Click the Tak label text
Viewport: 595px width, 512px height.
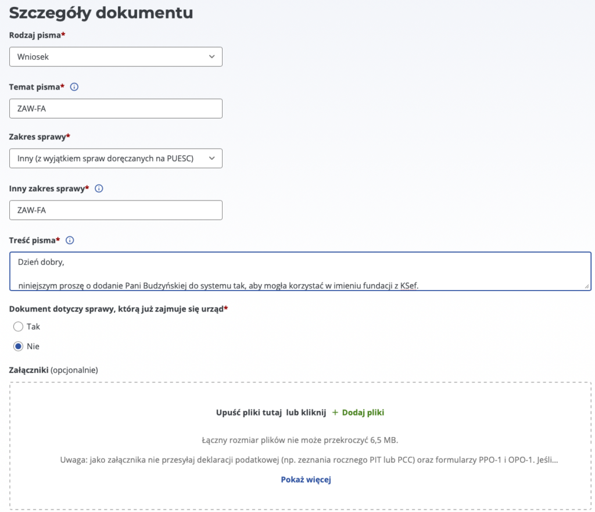tap(34, 327)
